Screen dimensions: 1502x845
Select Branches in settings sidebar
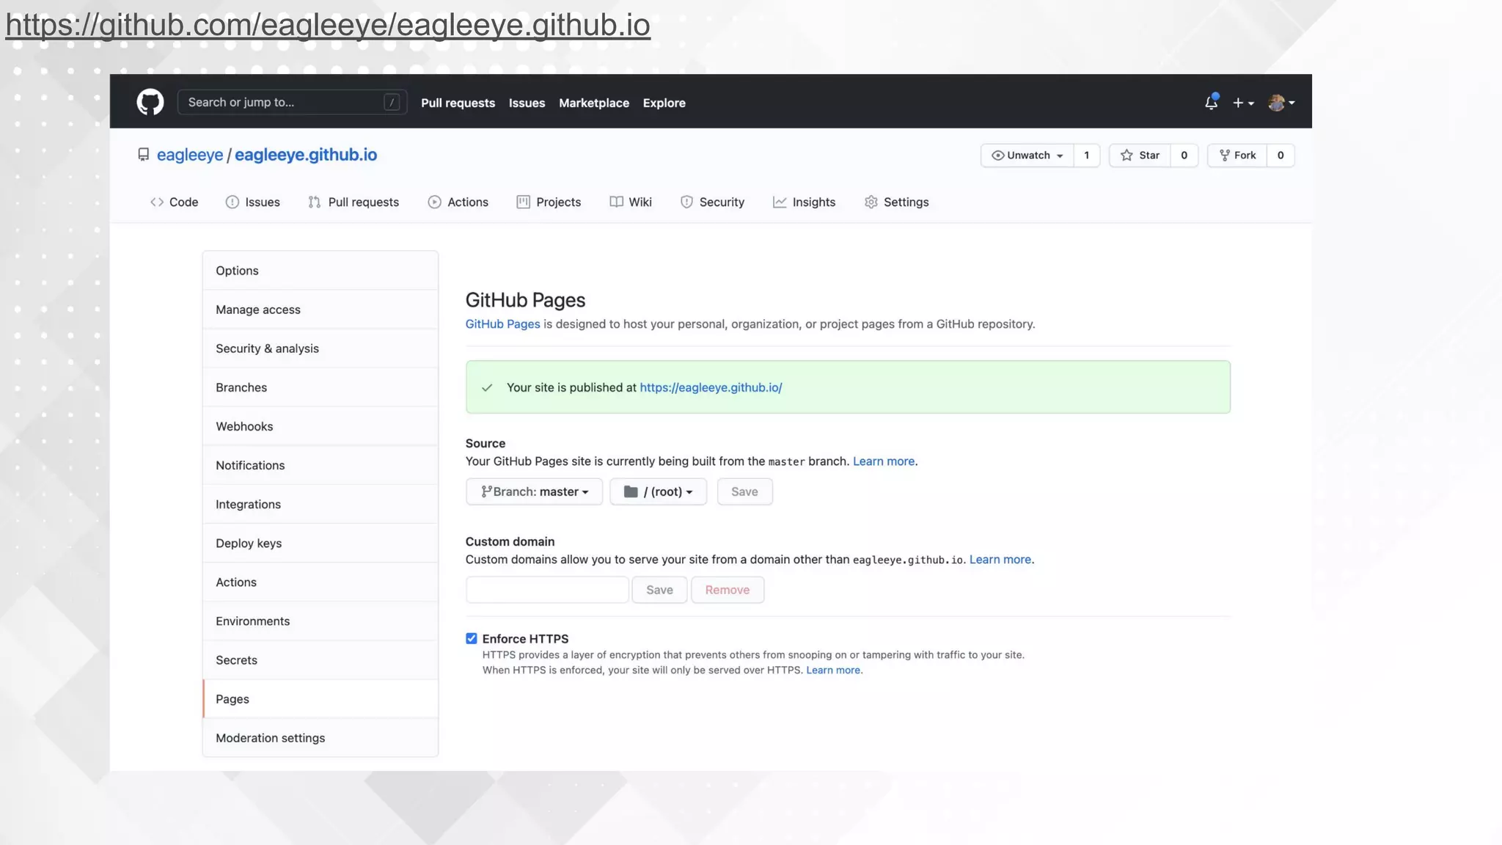320,387
